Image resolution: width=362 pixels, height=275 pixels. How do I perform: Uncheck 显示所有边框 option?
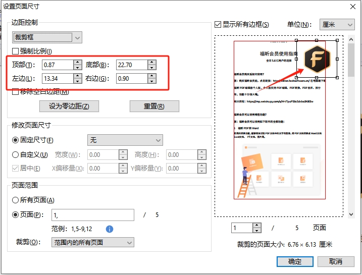[218, 24]
